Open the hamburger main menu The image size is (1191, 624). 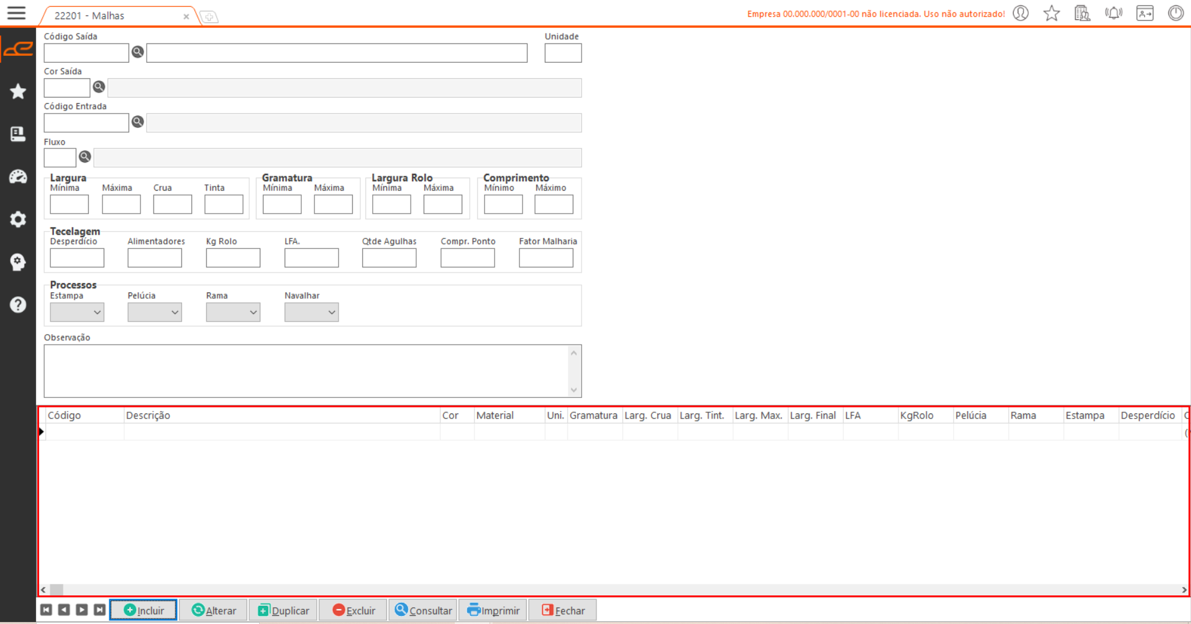click(x=16, y=13)
